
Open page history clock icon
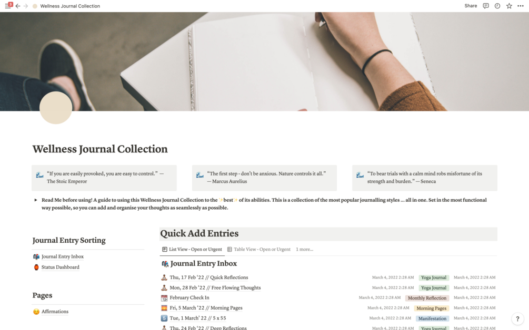[497, 6]
